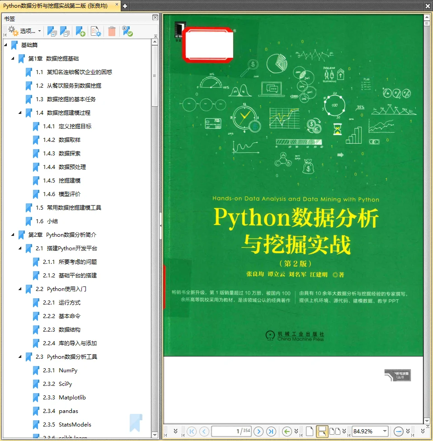433x441 pixels.
Task: Select two-page facing layout icon
Action: point(335,431)
